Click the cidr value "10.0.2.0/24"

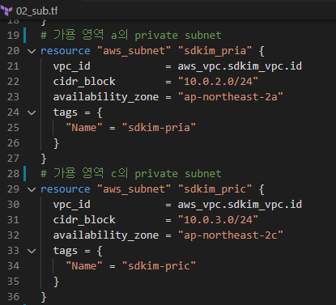click(218, 82)
